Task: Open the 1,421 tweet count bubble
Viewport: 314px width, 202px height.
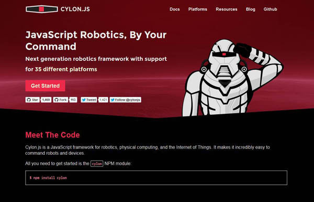Action: pos(103,100)
